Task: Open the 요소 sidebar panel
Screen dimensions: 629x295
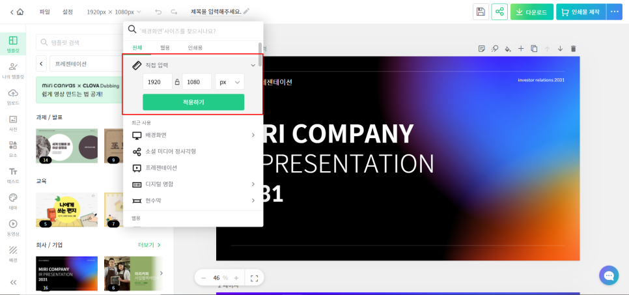Action: [13, 149]
